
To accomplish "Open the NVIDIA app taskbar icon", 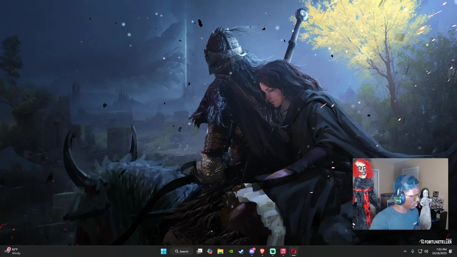I will [231, 251].
